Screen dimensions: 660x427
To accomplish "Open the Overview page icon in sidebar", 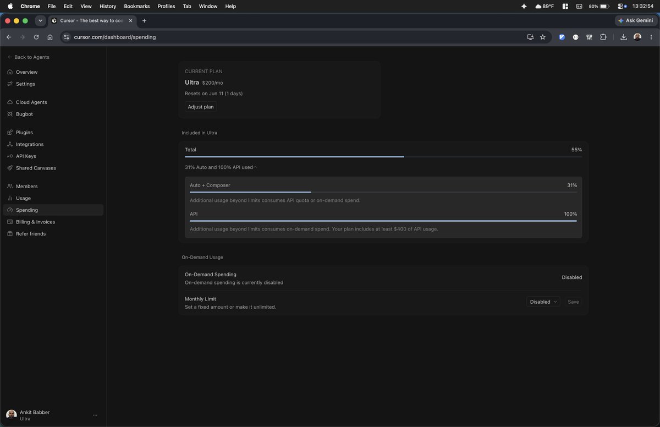I will coord(10,72).
